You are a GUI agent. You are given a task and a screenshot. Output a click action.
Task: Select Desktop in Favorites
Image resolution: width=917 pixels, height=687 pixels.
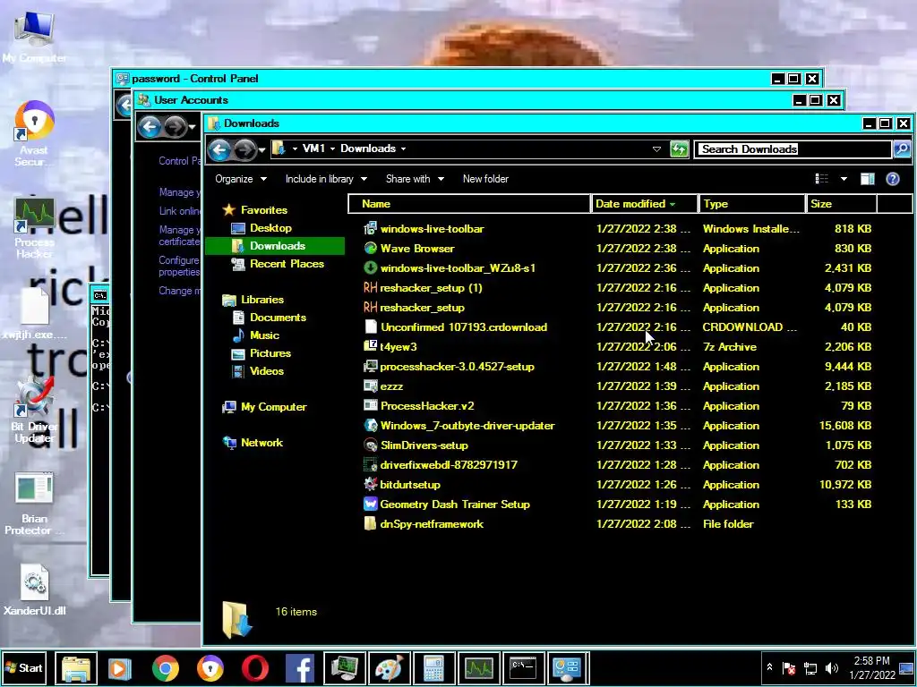pos(261,228)
